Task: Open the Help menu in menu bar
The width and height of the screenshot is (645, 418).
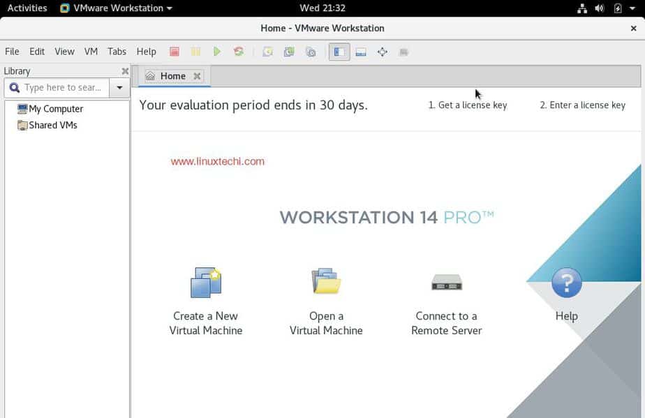Action: pos(147,52)
